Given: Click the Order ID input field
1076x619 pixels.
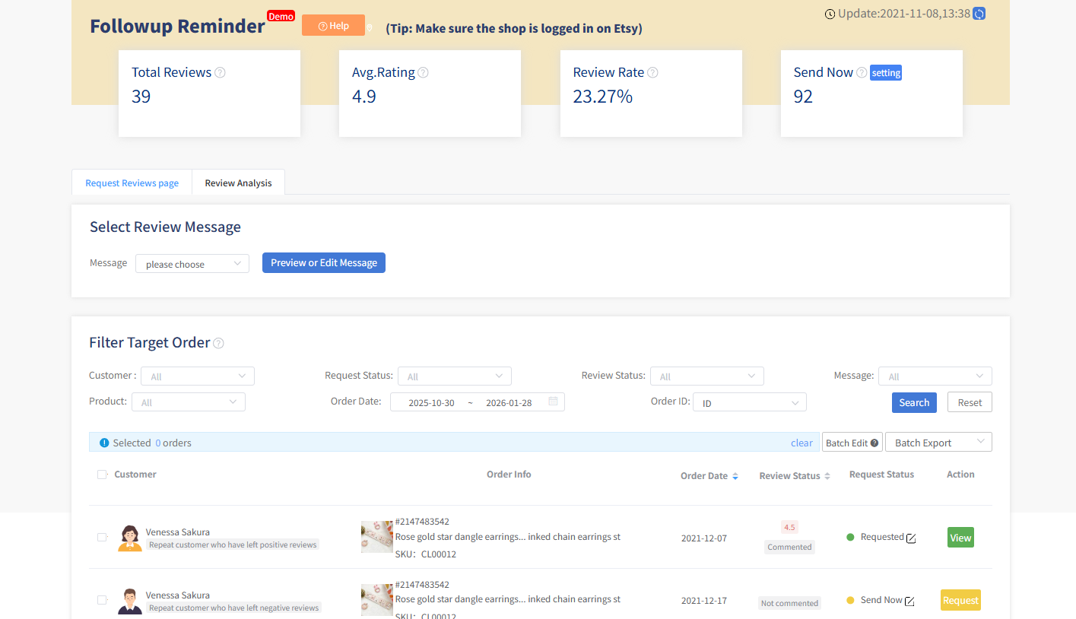Looking at the screenshot, I should click(749, 402).
